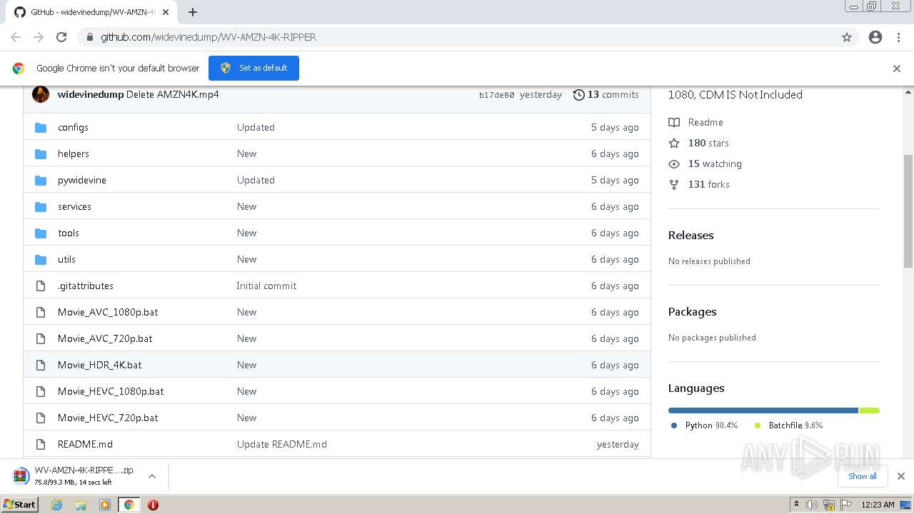
Task: View site information via lock icon
Action: pos(89,37)
